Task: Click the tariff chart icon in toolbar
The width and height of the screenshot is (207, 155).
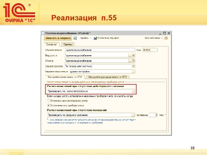Action: [95, 38]
